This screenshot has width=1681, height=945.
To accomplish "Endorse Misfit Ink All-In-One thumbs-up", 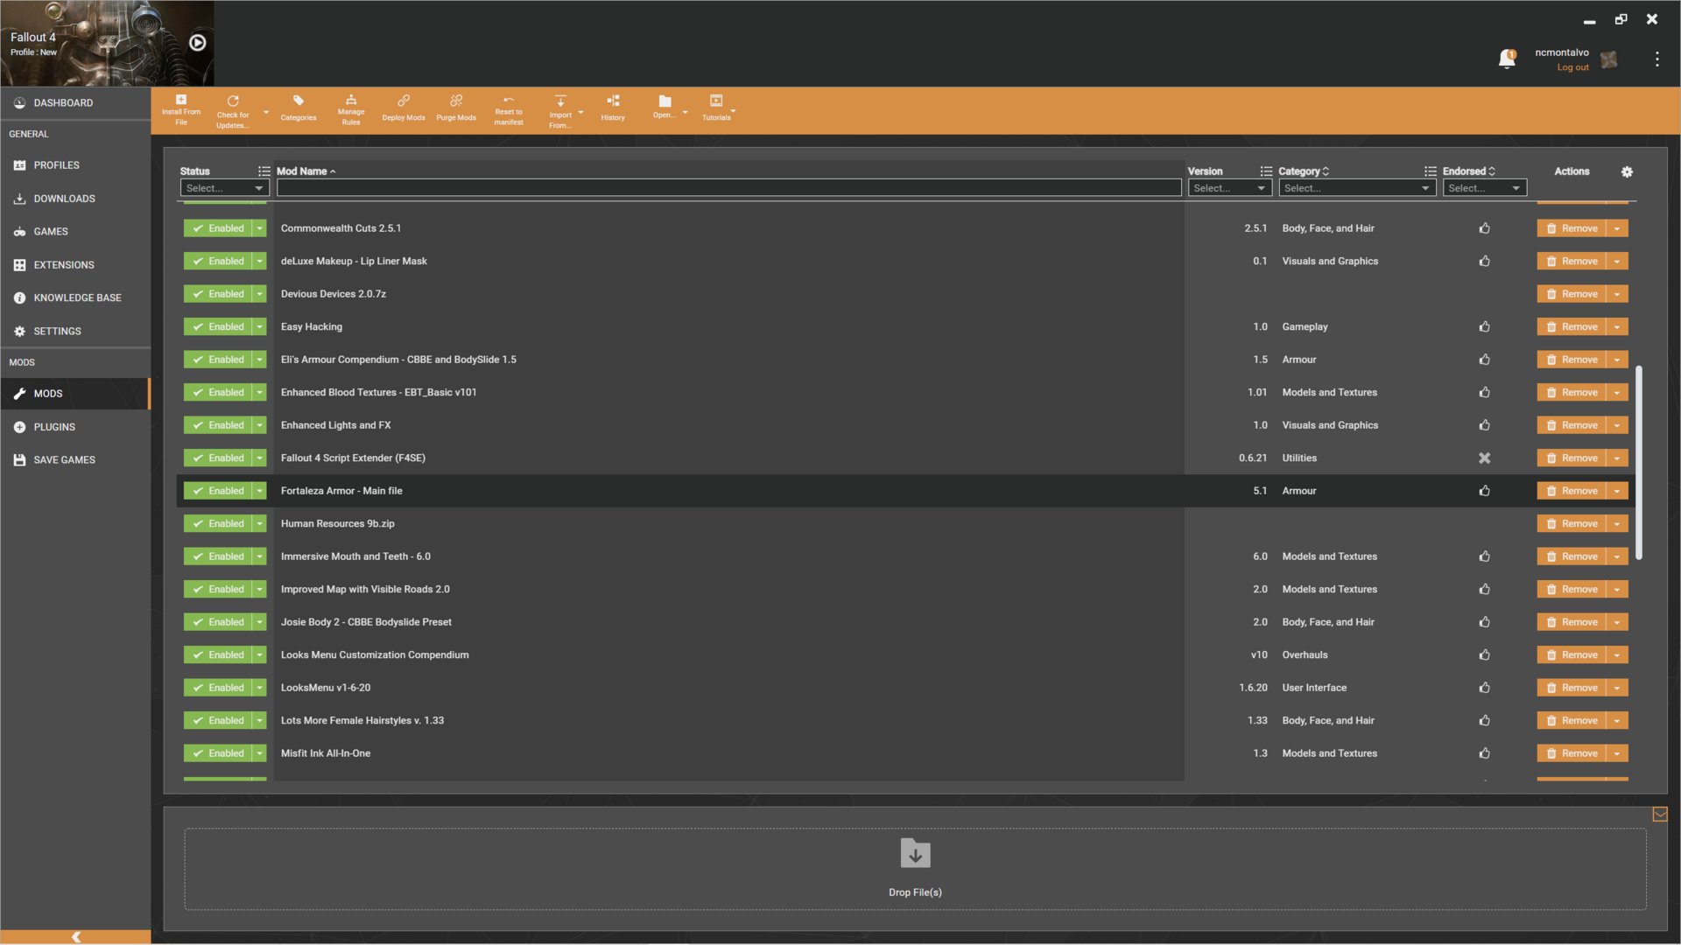I will pos(1484,753).
